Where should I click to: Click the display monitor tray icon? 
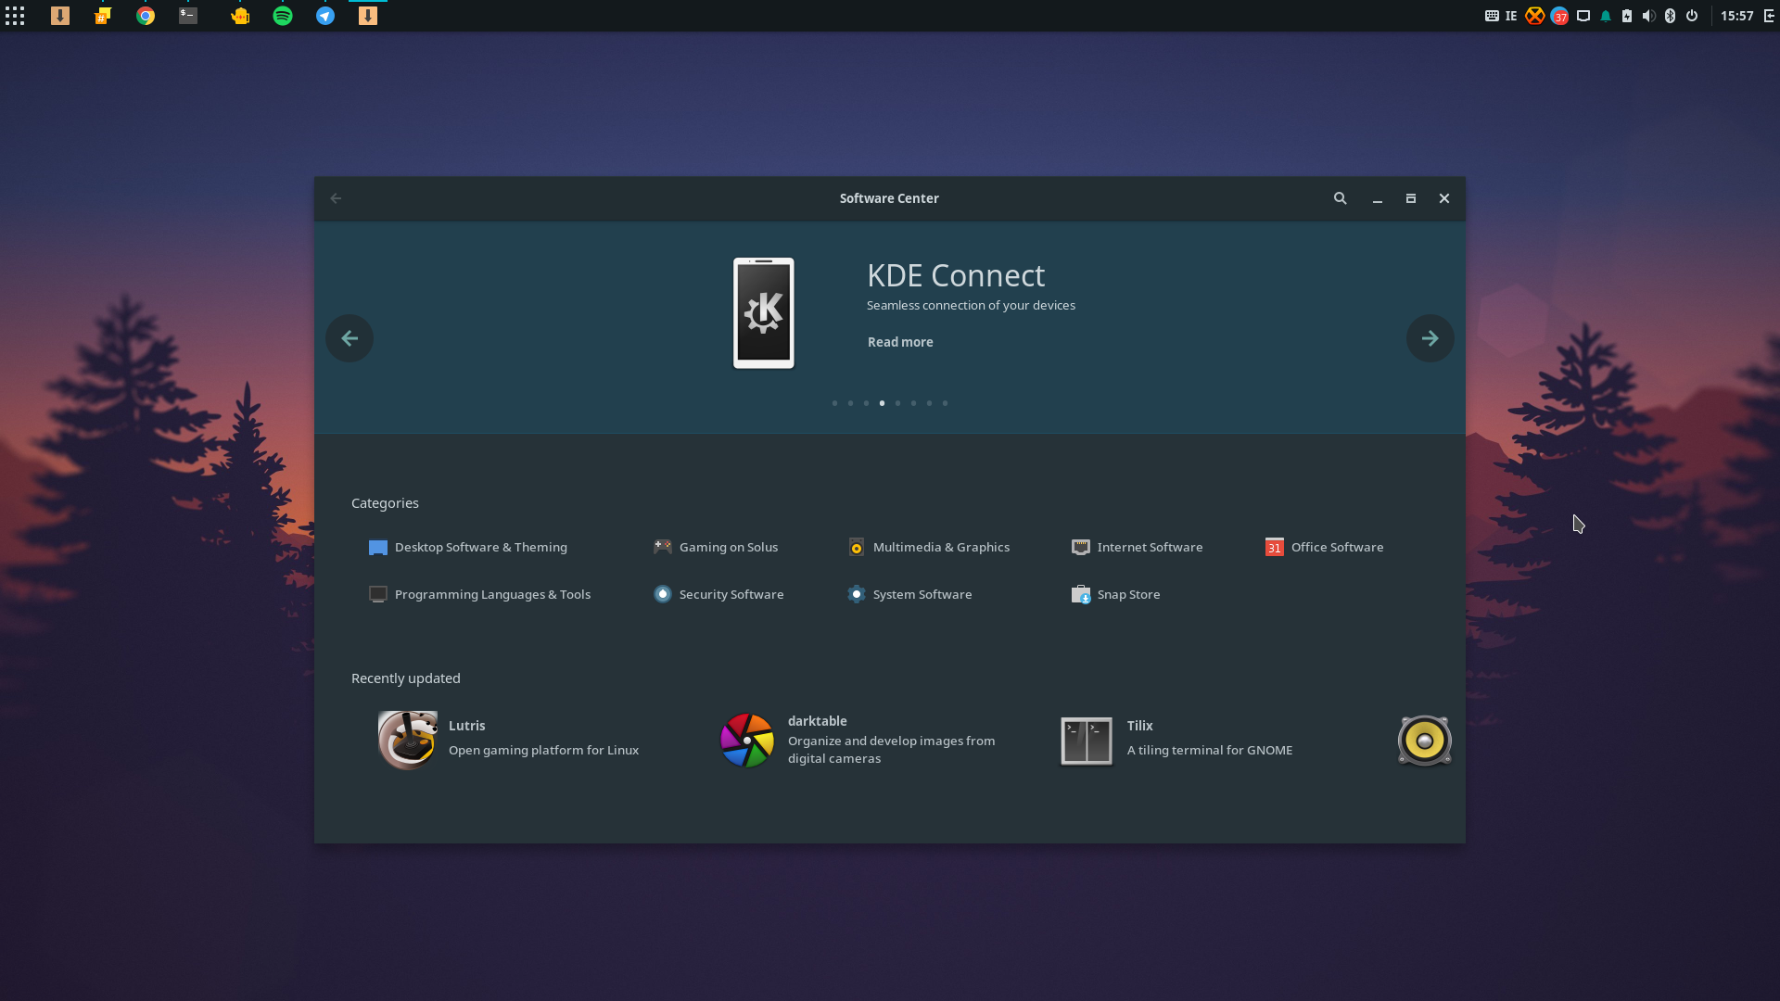coord(1583,16)
